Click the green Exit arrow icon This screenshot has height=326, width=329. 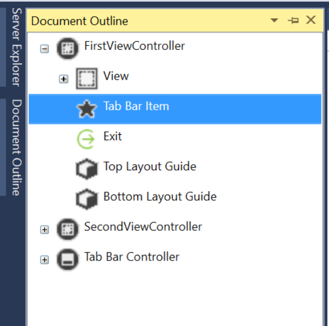click(x=86, y=139)
